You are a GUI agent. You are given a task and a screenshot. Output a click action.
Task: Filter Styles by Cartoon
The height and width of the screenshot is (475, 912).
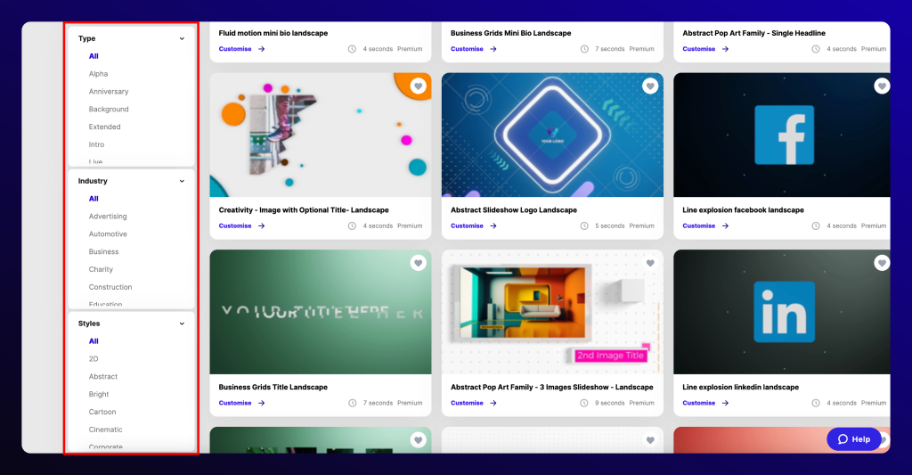tap(102, 412)
